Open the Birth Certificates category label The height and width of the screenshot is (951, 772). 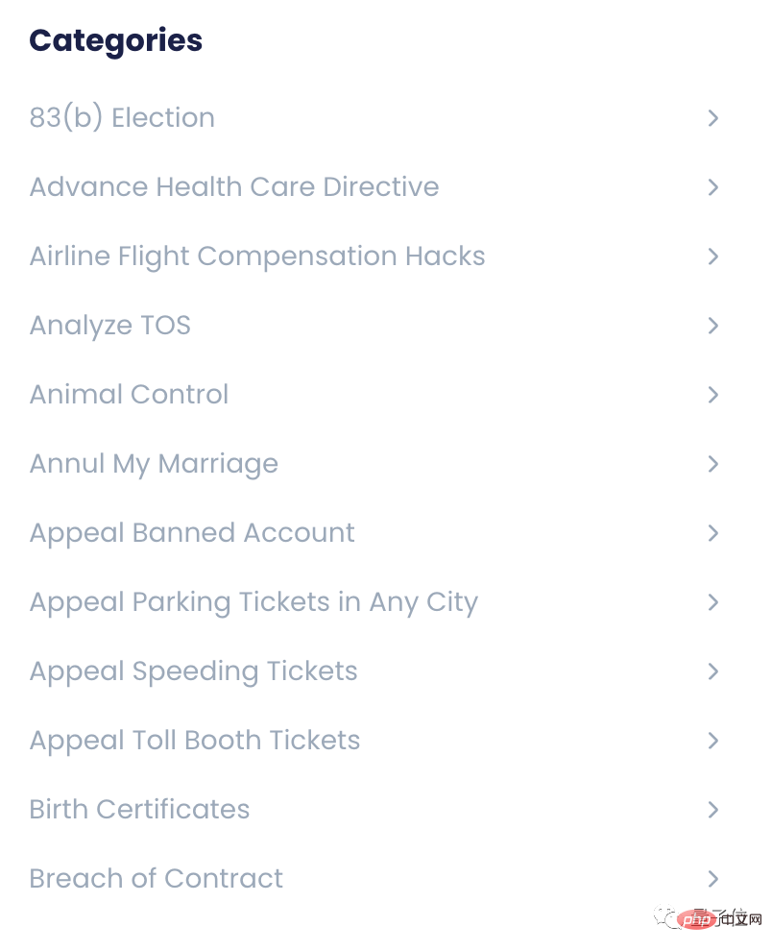tap(139, 810)
